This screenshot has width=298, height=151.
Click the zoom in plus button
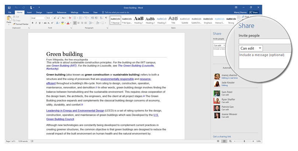tap(253, 141)
